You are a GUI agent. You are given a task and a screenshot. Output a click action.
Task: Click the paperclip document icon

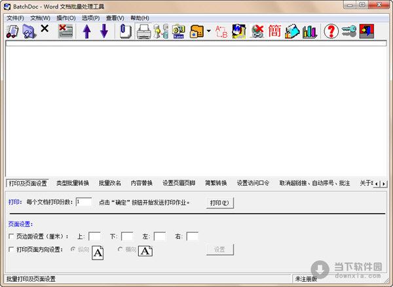coord(125,31)
